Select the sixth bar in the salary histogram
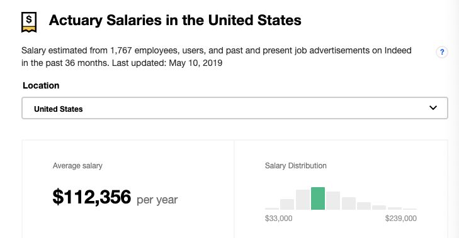This screenshot has height=238, width=459. [349, 203]
